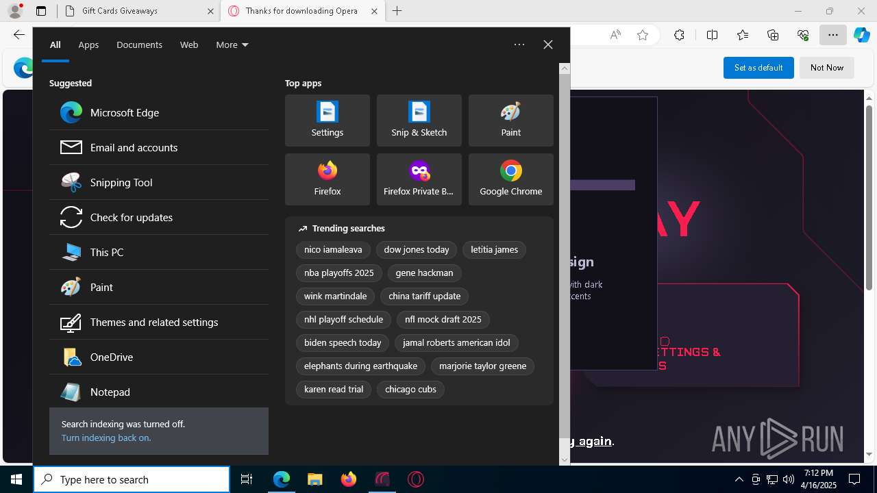Toggle Edge split screen icon
877x493 pixels.
(x=712, y=35)
